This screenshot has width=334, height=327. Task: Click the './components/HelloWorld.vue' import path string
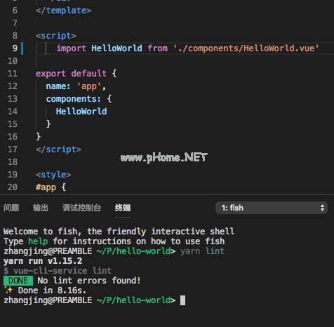[x=246, y=48]
